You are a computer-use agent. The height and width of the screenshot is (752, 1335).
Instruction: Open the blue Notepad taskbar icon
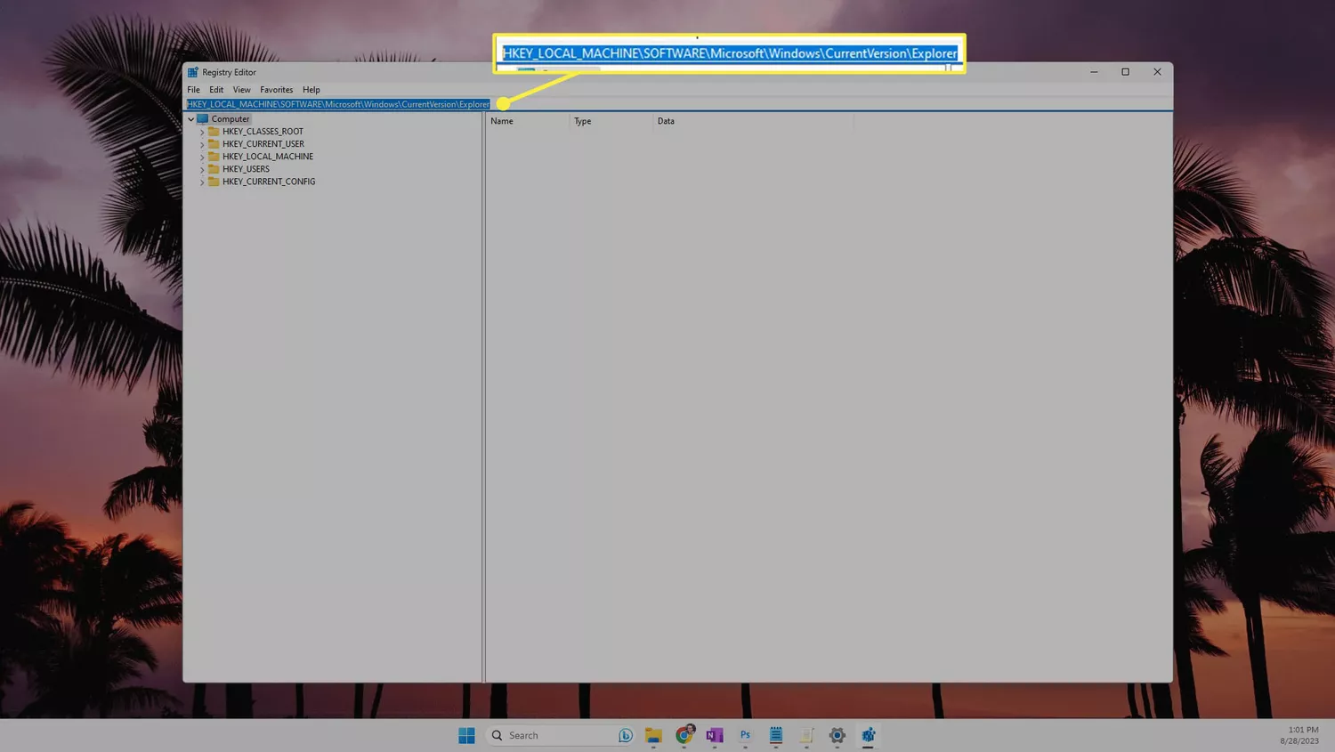coord(776,735)
